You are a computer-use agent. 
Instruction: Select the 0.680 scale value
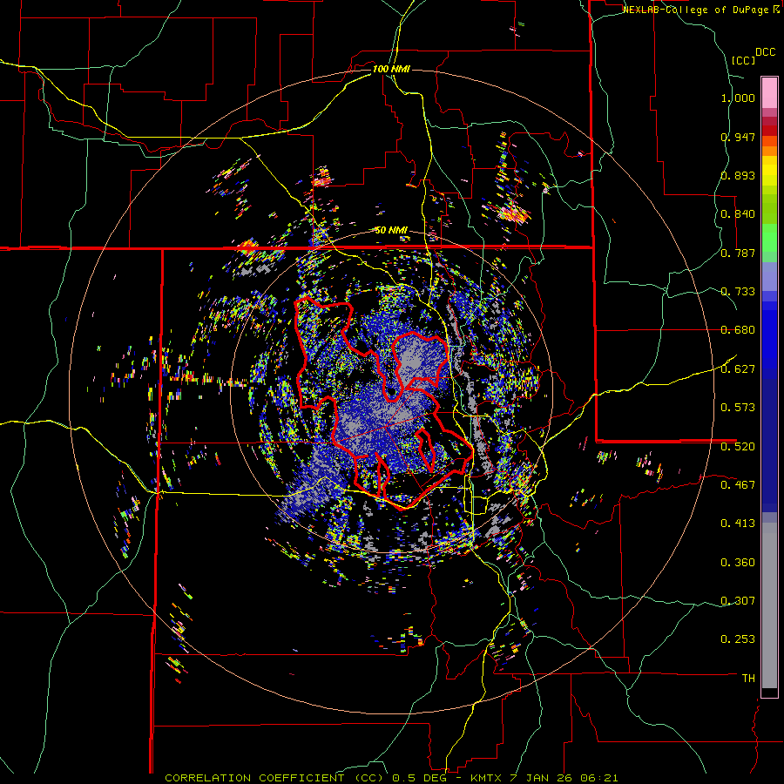click(738, 330)
